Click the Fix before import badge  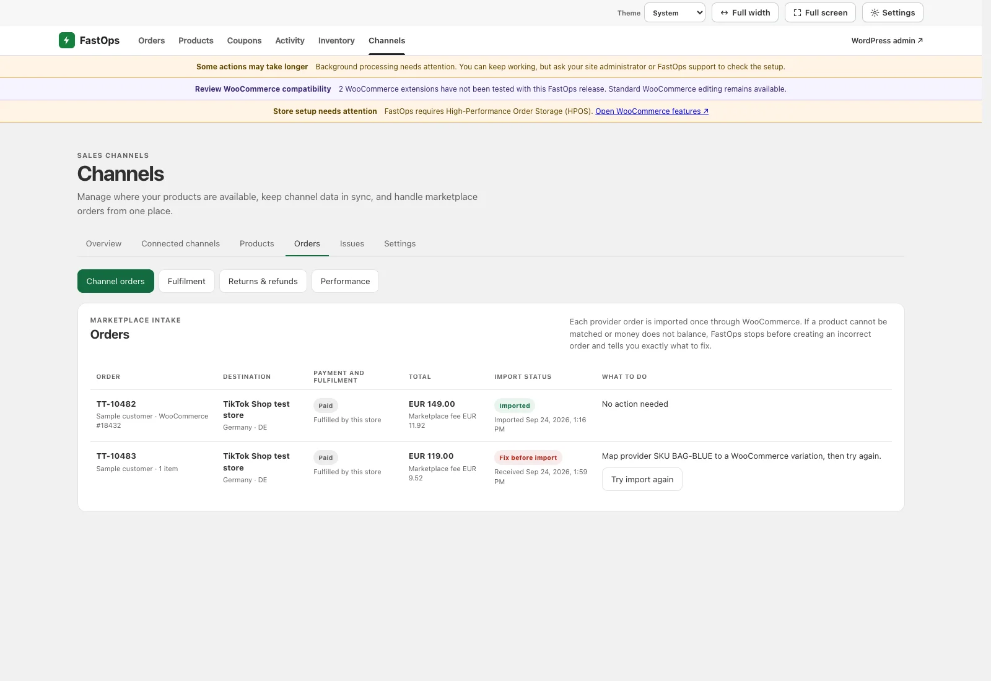tap(528, 458)
